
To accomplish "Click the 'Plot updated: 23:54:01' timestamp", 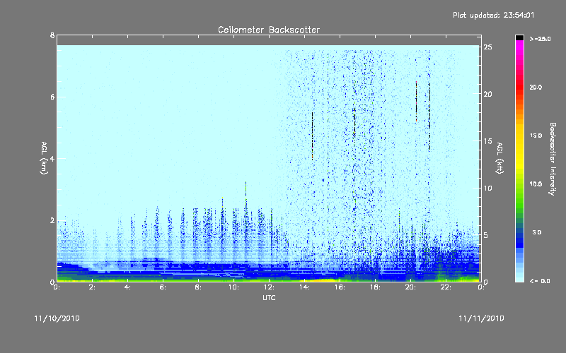I will tap(493, 15).
